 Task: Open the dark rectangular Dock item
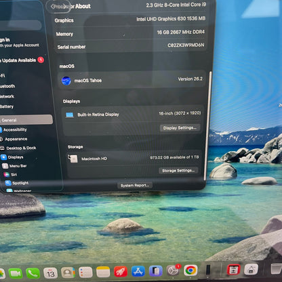tap(208, 270)
